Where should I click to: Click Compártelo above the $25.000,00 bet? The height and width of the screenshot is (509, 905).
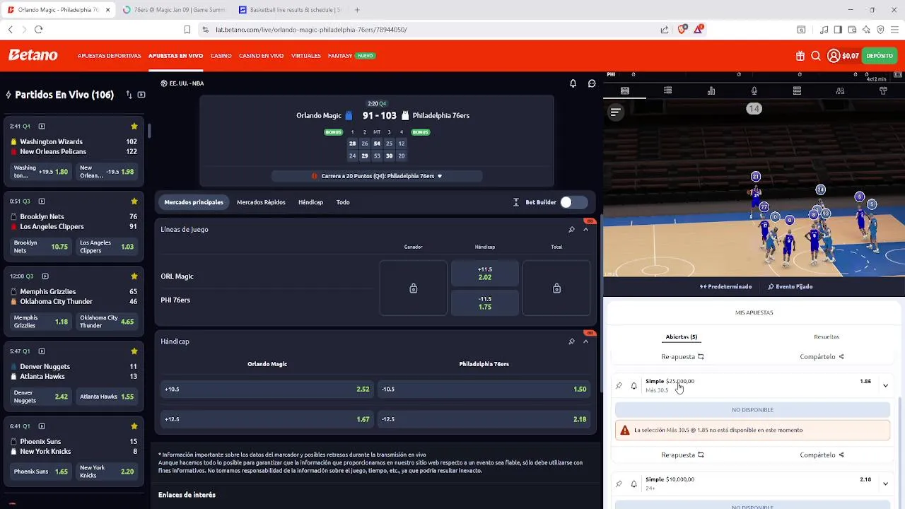coord(822,357)
